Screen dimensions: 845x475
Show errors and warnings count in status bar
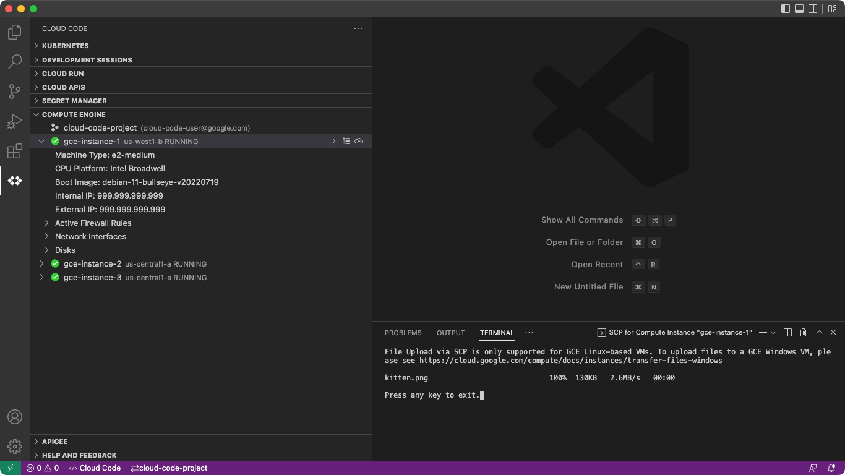tap(43, 468)
